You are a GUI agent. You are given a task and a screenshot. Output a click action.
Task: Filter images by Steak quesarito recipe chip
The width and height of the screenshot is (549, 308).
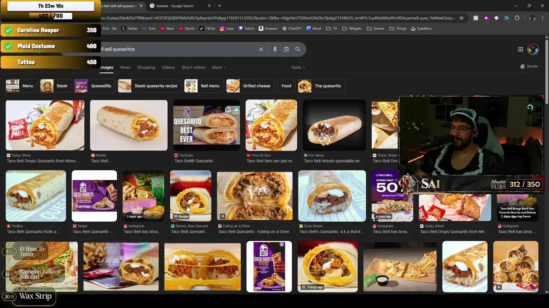click(x=149, y=86)
